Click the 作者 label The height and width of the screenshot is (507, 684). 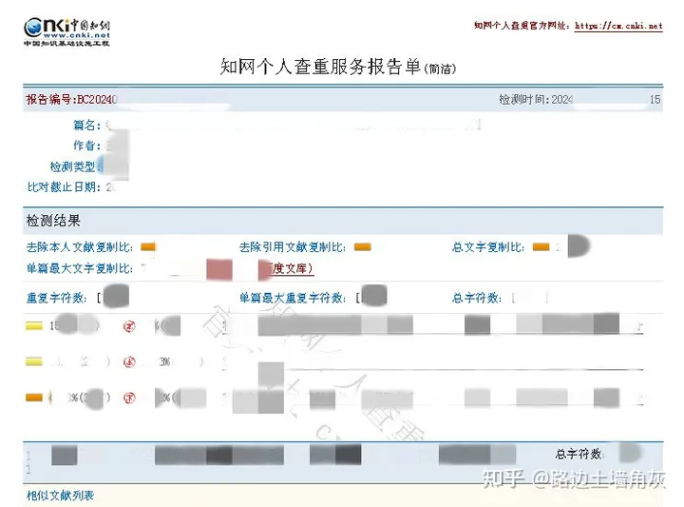[86, 146]
